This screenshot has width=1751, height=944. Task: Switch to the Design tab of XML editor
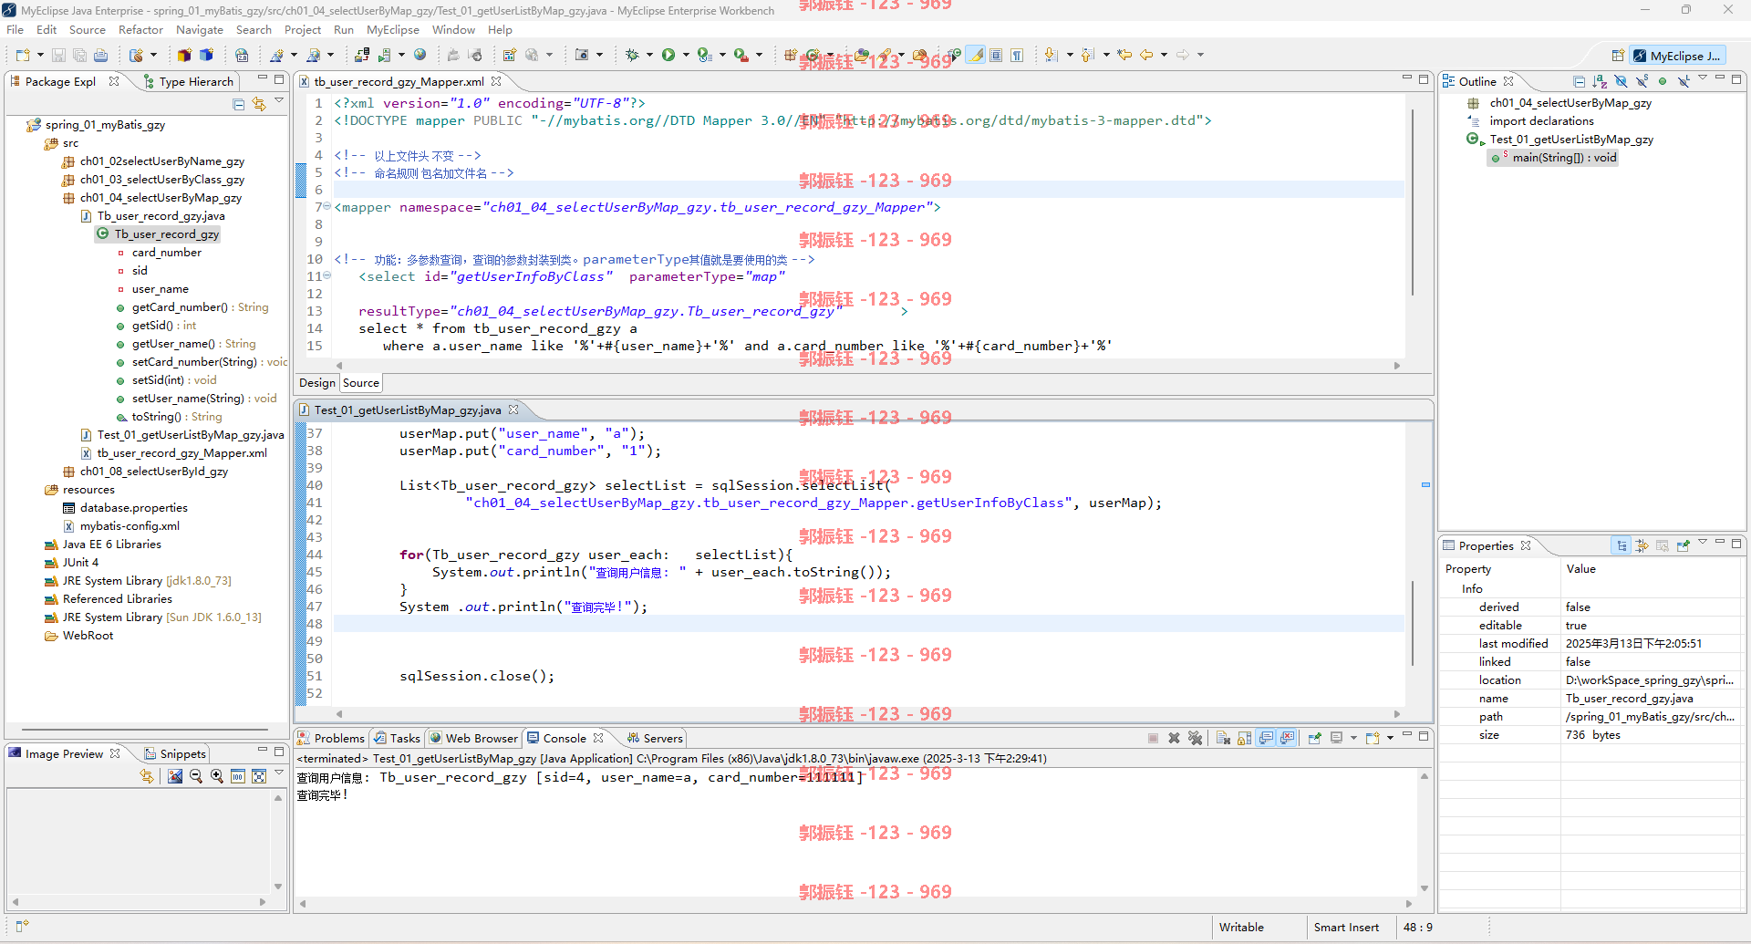(317, 383)
